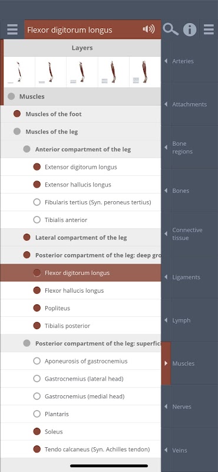Toggle Extensor hallucis longus visibility circle
The width and height of the screenshot is (218, 472).
click(x=37, y=185)
